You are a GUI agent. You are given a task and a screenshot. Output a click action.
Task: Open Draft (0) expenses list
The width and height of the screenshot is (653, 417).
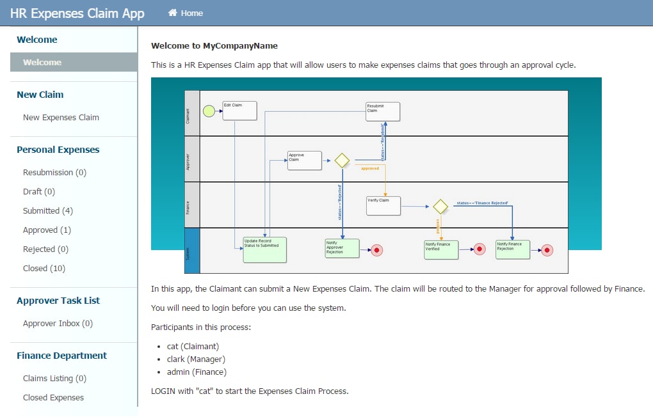pos(38,191)
